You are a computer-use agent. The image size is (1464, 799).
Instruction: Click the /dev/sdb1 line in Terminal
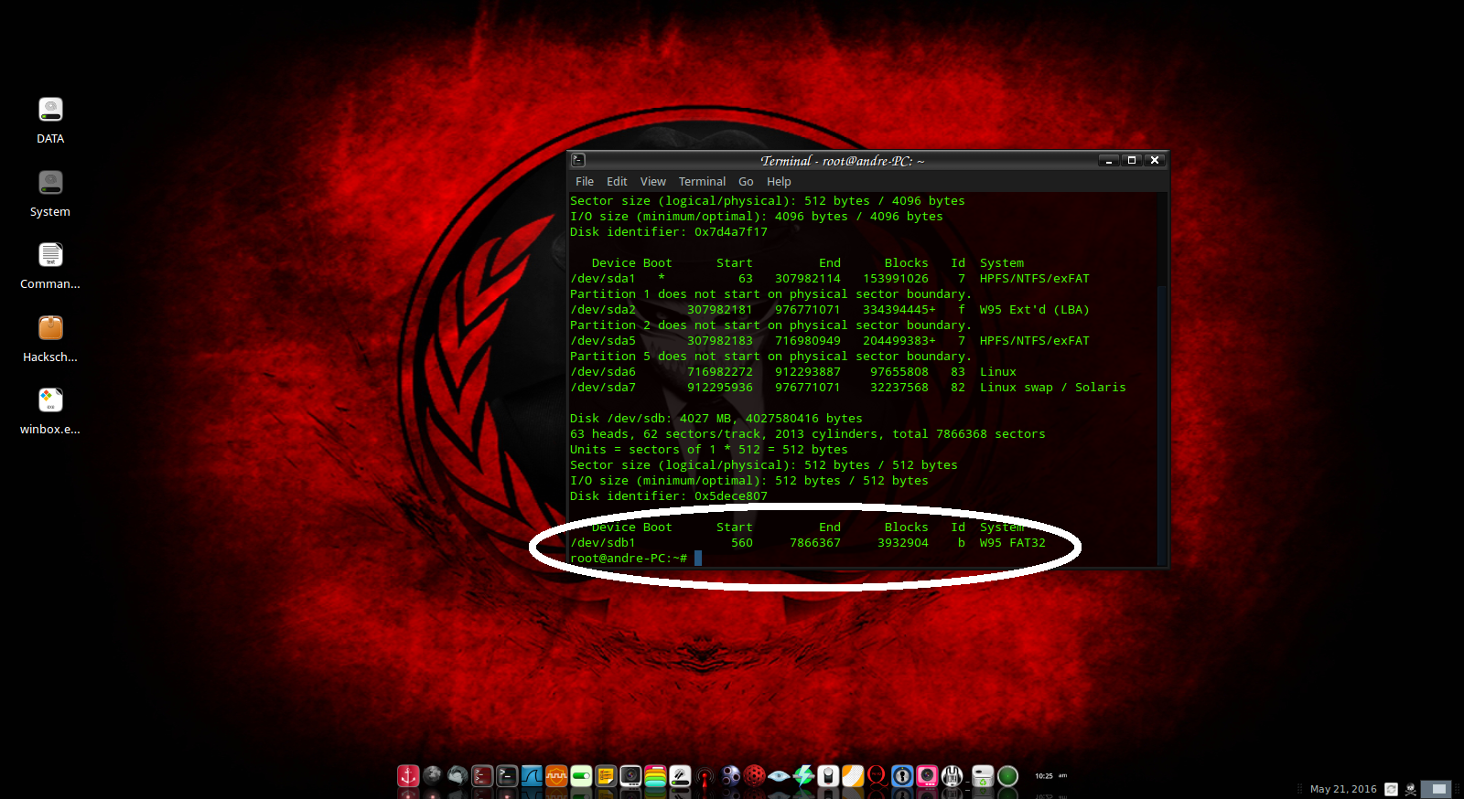808,543
